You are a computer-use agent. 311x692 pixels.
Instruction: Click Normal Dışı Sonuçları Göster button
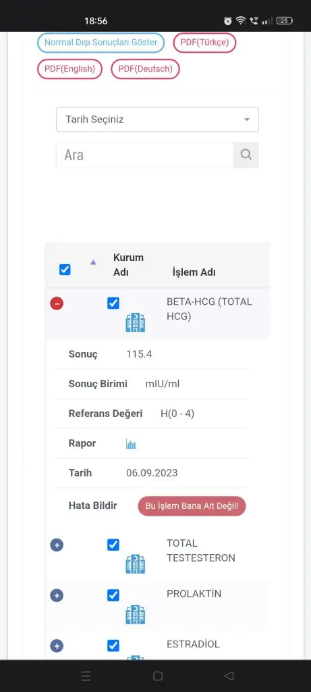pyautogui.click(x=101, y=43)
